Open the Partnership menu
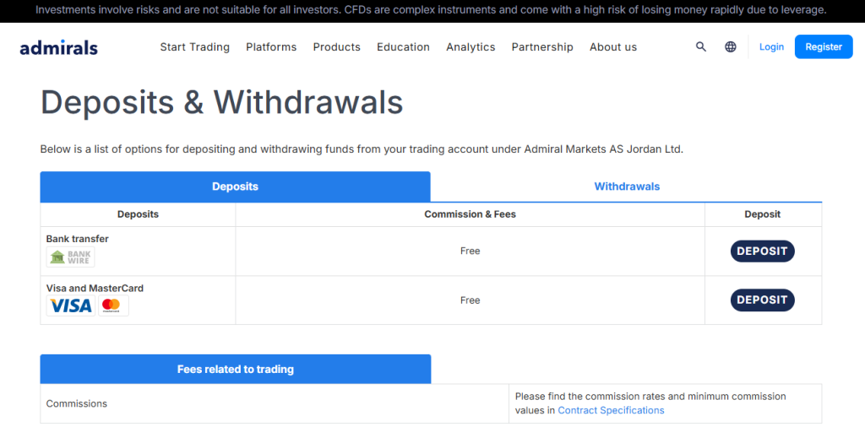This screenshot has height=443, width=865. 542,47
